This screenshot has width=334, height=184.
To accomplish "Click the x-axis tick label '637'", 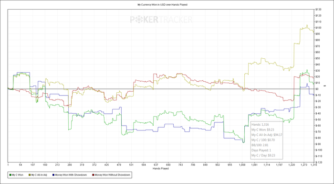I will click(156, 165).
